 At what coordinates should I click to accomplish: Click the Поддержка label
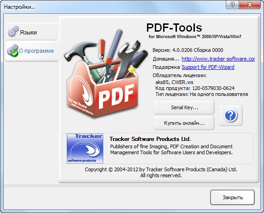coord(166,67)
